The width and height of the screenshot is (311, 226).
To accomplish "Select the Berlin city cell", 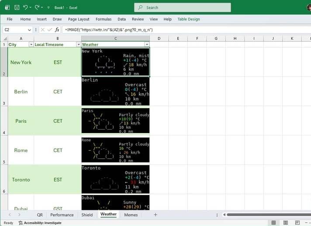I will (21, 92).
